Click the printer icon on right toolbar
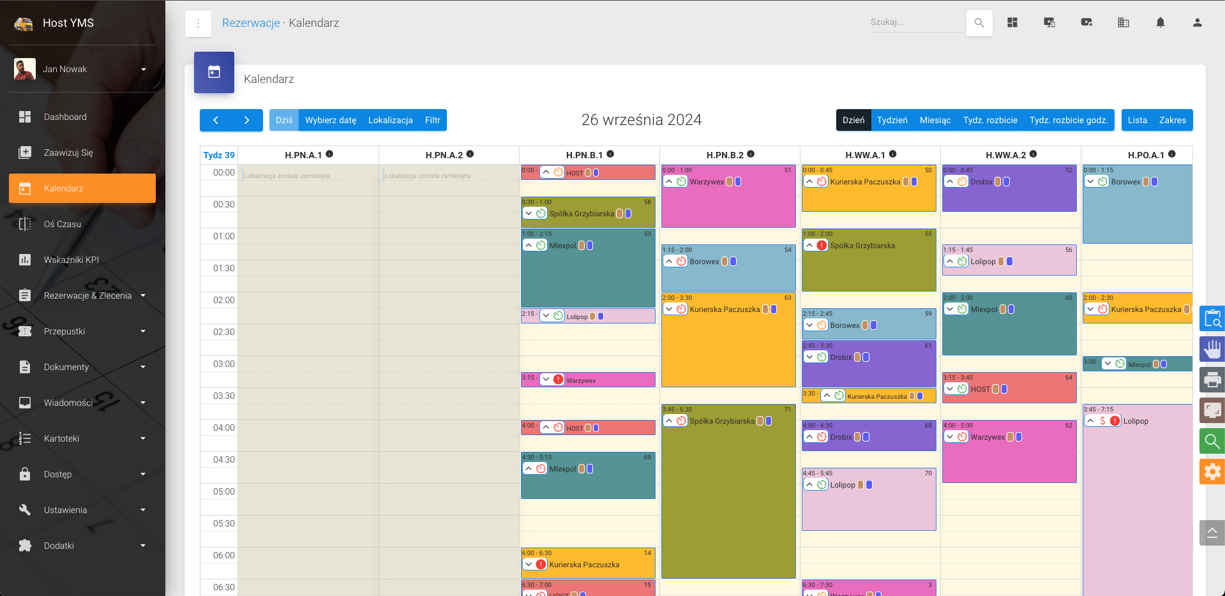 [x=1212, y=380]
